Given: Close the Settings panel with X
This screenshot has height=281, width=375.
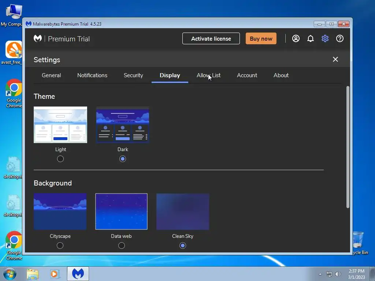Looking at the screenshot, I should click(x=335, y=59).
